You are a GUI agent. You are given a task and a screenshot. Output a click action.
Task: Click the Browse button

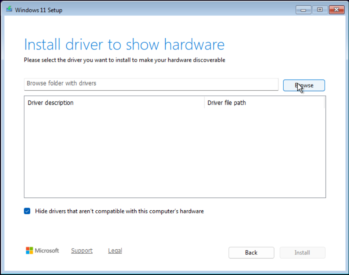(x=304, y=85)
